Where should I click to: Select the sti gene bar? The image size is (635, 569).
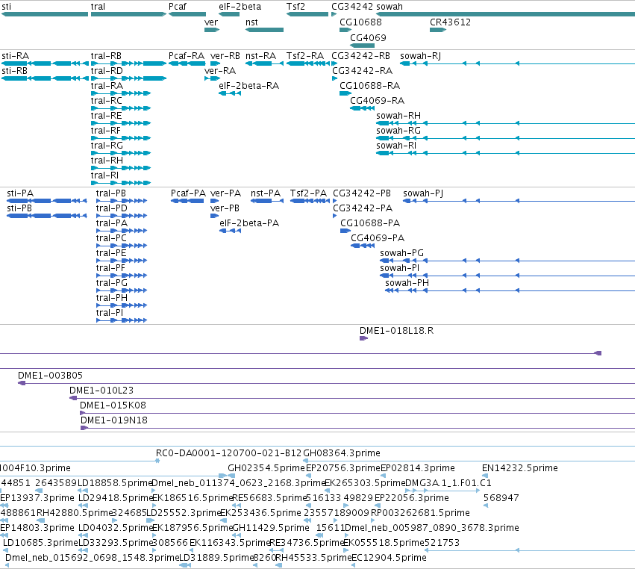coord(45,14)
